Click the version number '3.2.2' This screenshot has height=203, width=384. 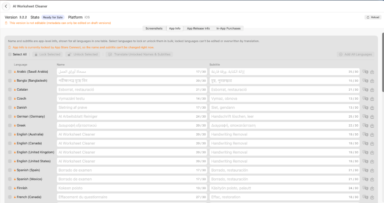tap(23, 17)
